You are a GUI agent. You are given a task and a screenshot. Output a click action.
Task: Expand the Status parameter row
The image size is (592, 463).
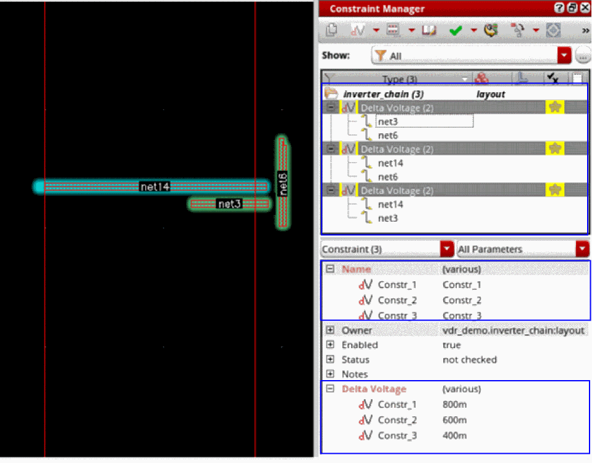tap(330, 359)
